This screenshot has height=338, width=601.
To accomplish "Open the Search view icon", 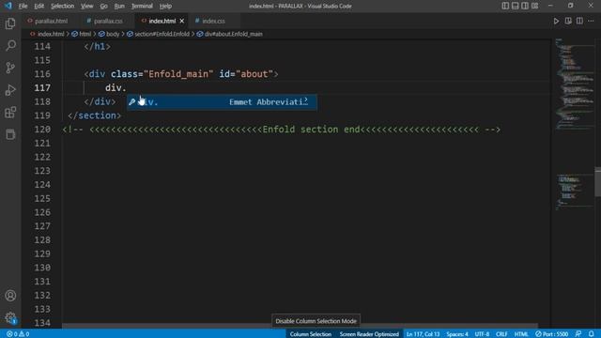I will (x=10, y=46).
